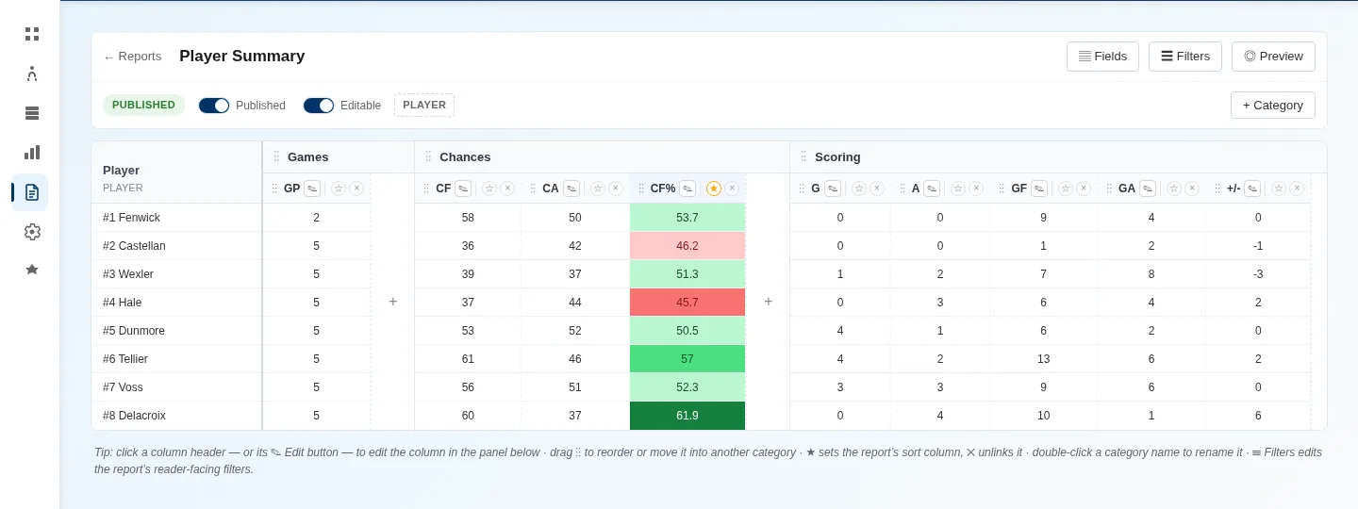Unlink the G column with X
The height and width of the screenshot is (509, 1358).
[877, 189]
